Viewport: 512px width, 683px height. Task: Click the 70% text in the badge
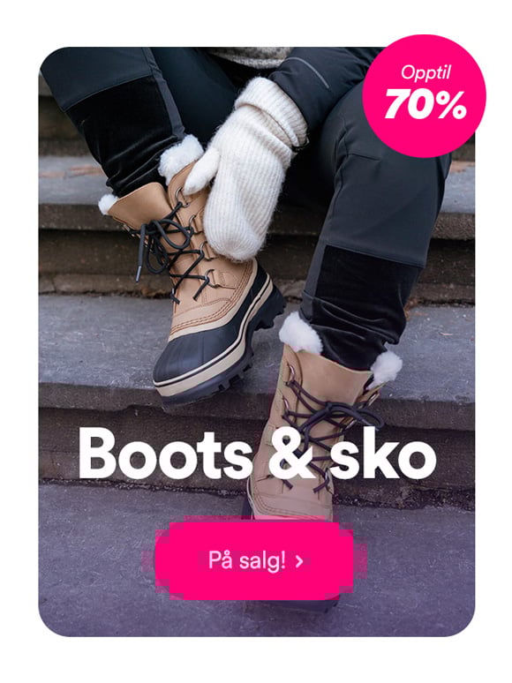pos(425,105)
